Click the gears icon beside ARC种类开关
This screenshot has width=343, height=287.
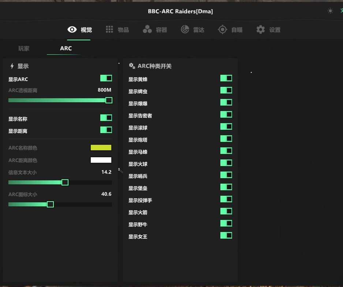132,66
